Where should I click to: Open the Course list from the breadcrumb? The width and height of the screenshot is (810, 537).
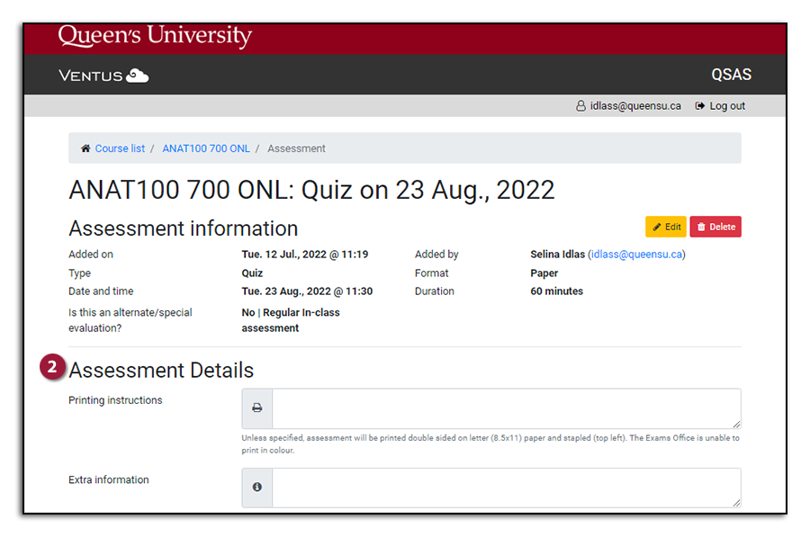(x=120, y=148)
